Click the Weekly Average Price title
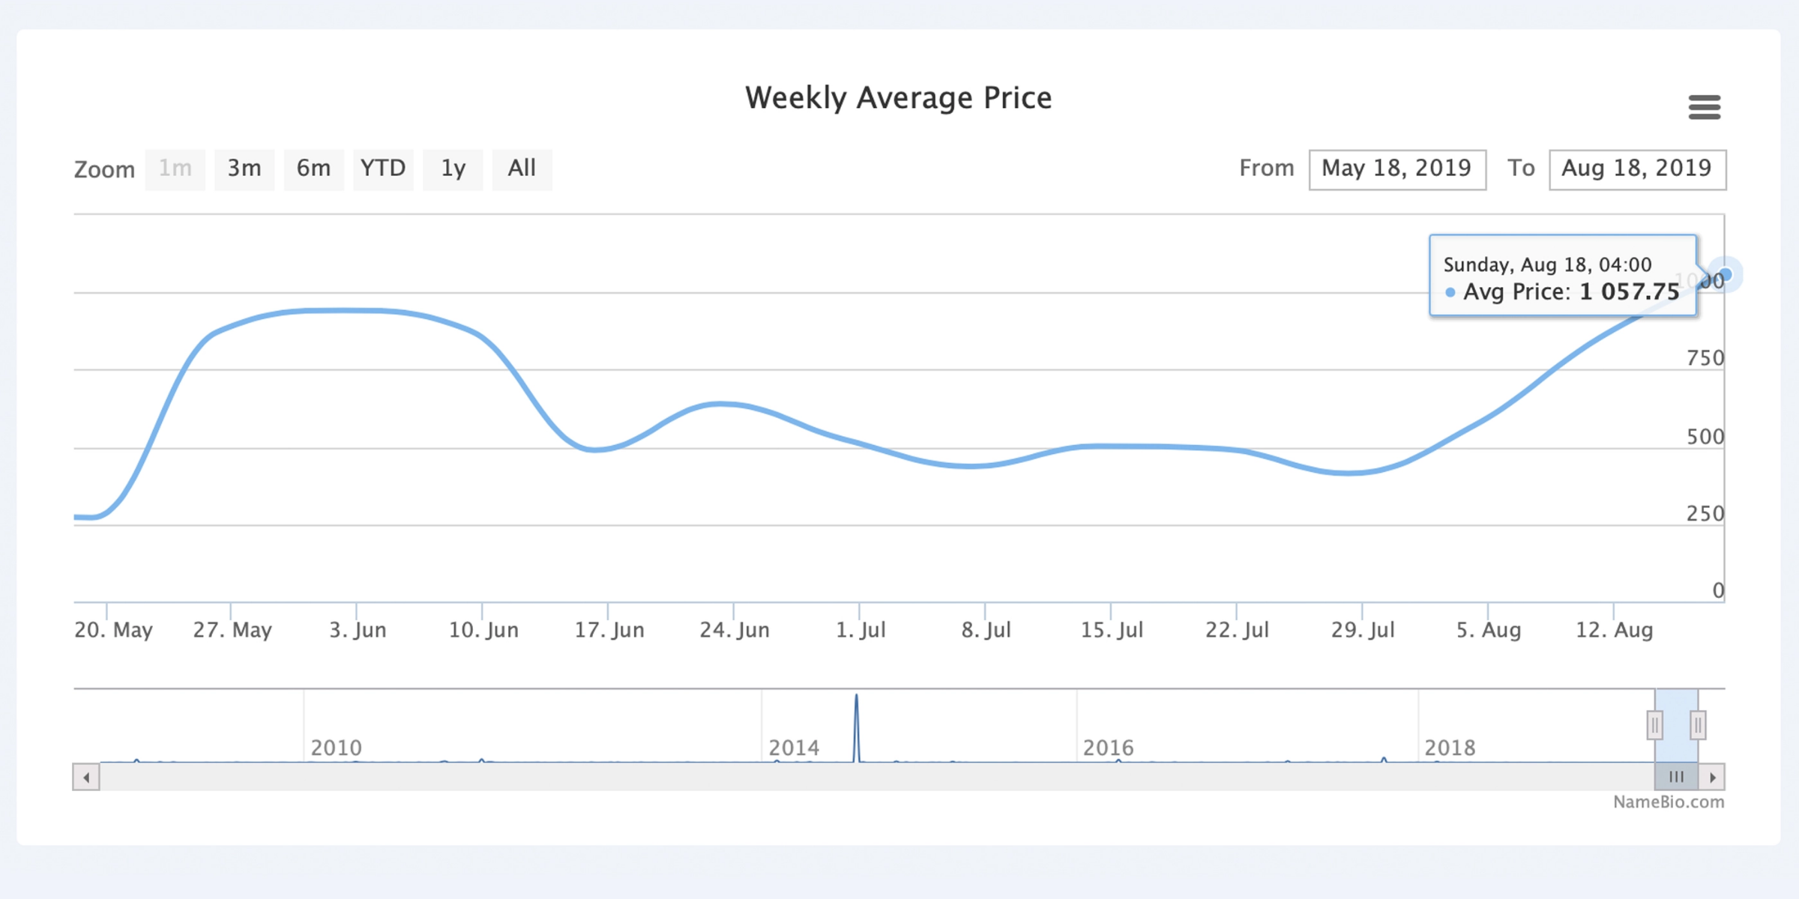 [898, 98]
